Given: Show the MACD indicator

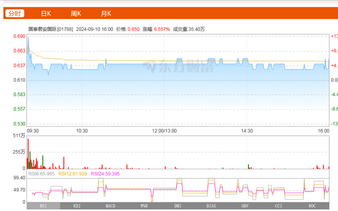Looking at the screenshot, I should point(110,206).
